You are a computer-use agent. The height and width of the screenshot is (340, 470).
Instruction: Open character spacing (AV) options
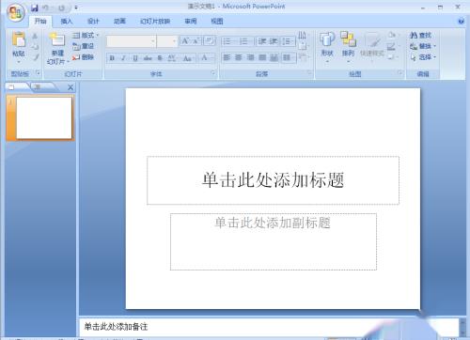click(x=172, y=58)
